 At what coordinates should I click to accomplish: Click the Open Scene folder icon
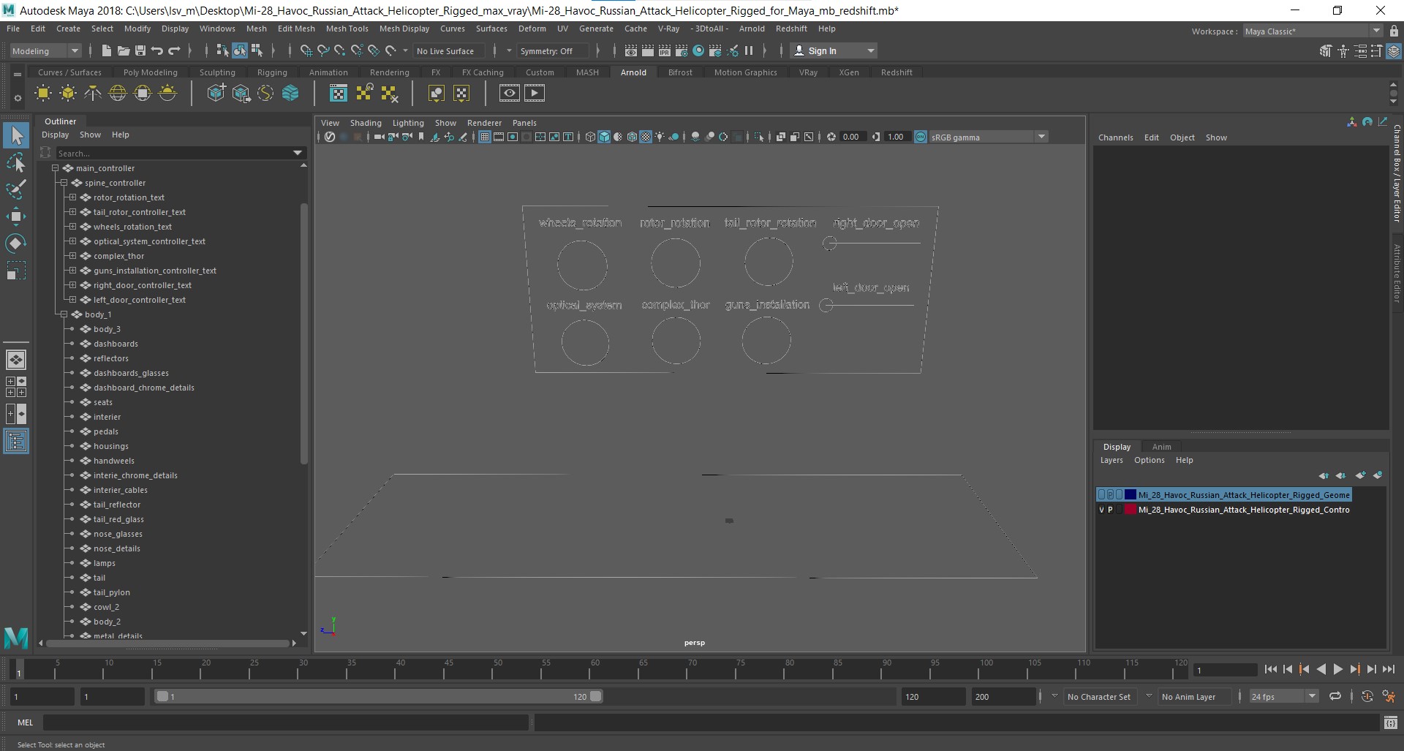[x=123, y=50]
